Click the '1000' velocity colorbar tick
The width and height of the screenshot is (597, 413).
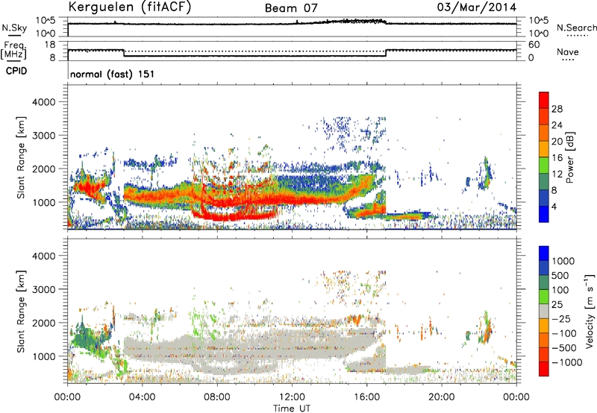pos(563,261)
